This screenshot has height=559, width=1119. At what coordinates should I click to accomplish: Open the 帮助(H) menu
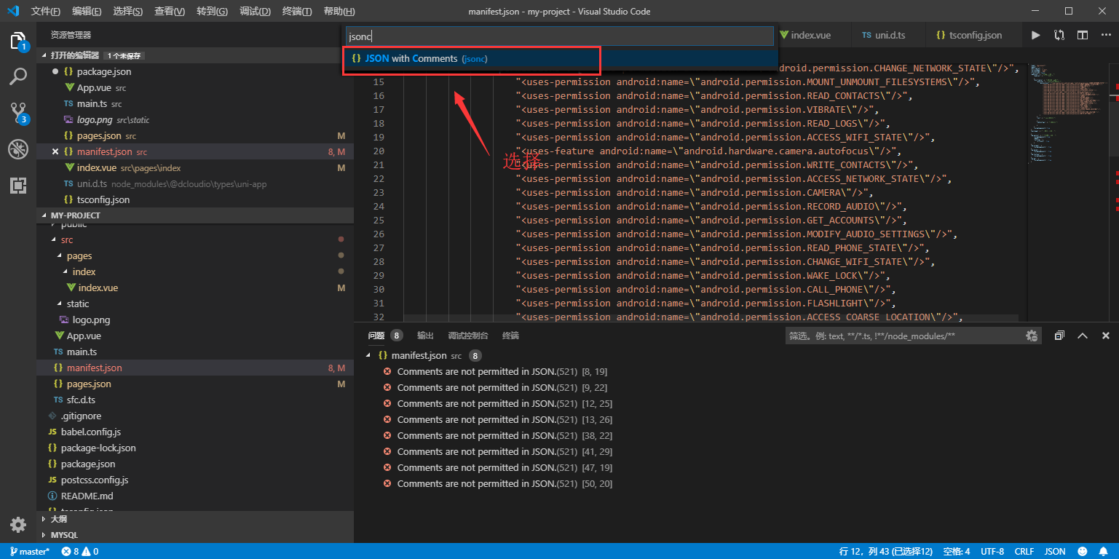[339, 12]
